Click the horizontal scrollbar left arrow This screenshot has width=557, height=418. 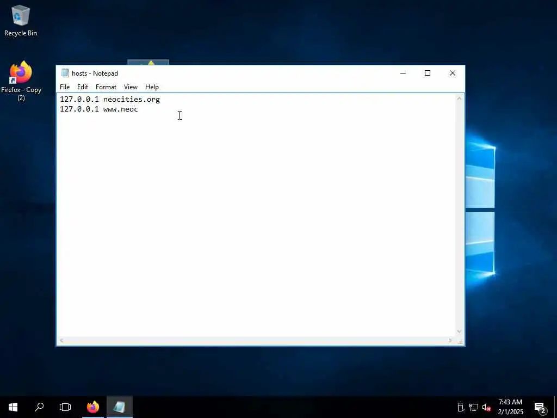[61, 341]
